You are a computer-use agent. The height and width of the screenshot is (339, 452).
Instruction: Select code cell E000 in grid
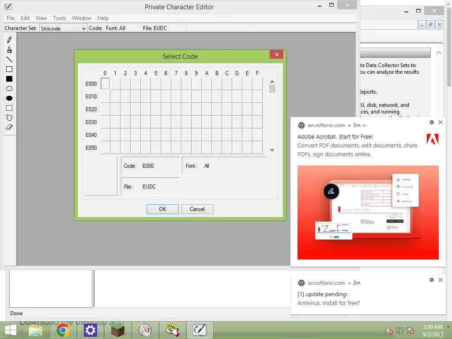105,83
